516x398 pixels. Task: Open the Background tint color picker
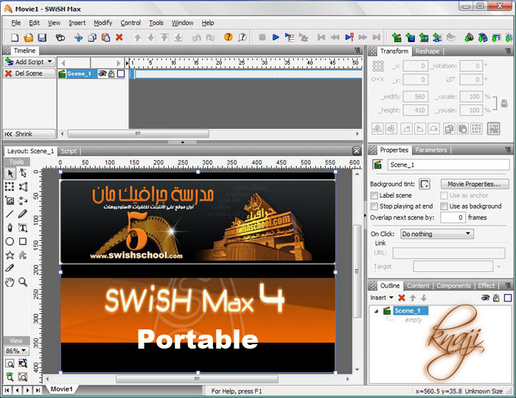pyautogui.click(x=425, y=184)
